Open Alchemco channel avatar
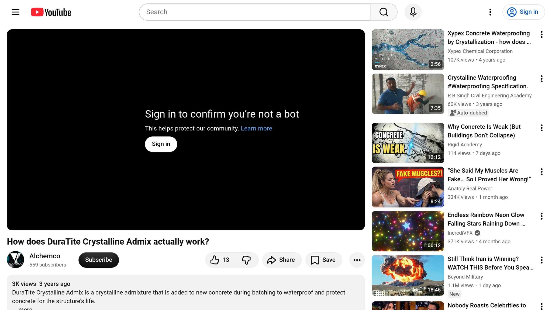 pos(16,260)
